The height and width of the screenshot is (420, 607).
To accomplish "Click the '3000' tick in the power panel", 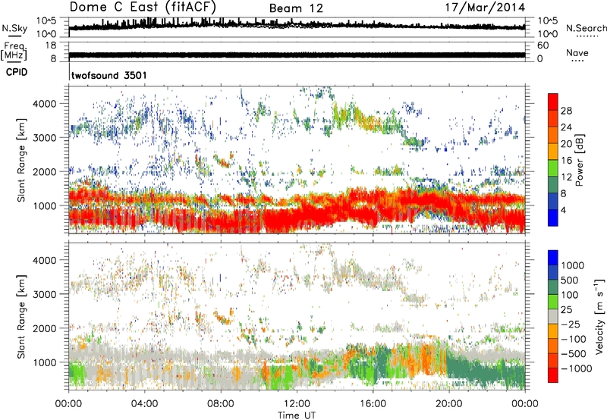I will [44, 138].
